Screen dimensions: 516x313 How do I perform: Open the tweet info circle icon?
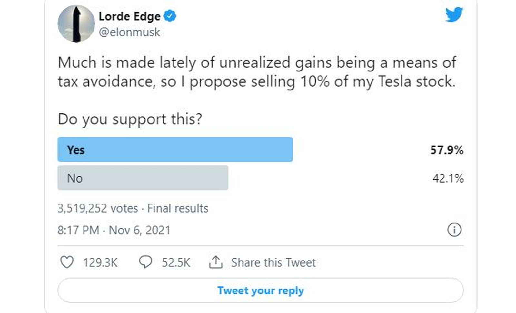pos(454,230)
